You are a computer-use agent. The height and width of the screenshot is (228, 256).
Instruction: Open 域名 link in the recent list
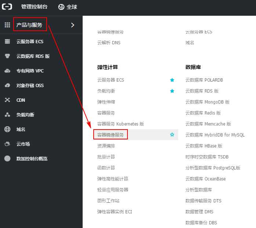click(x=190, y=42)
